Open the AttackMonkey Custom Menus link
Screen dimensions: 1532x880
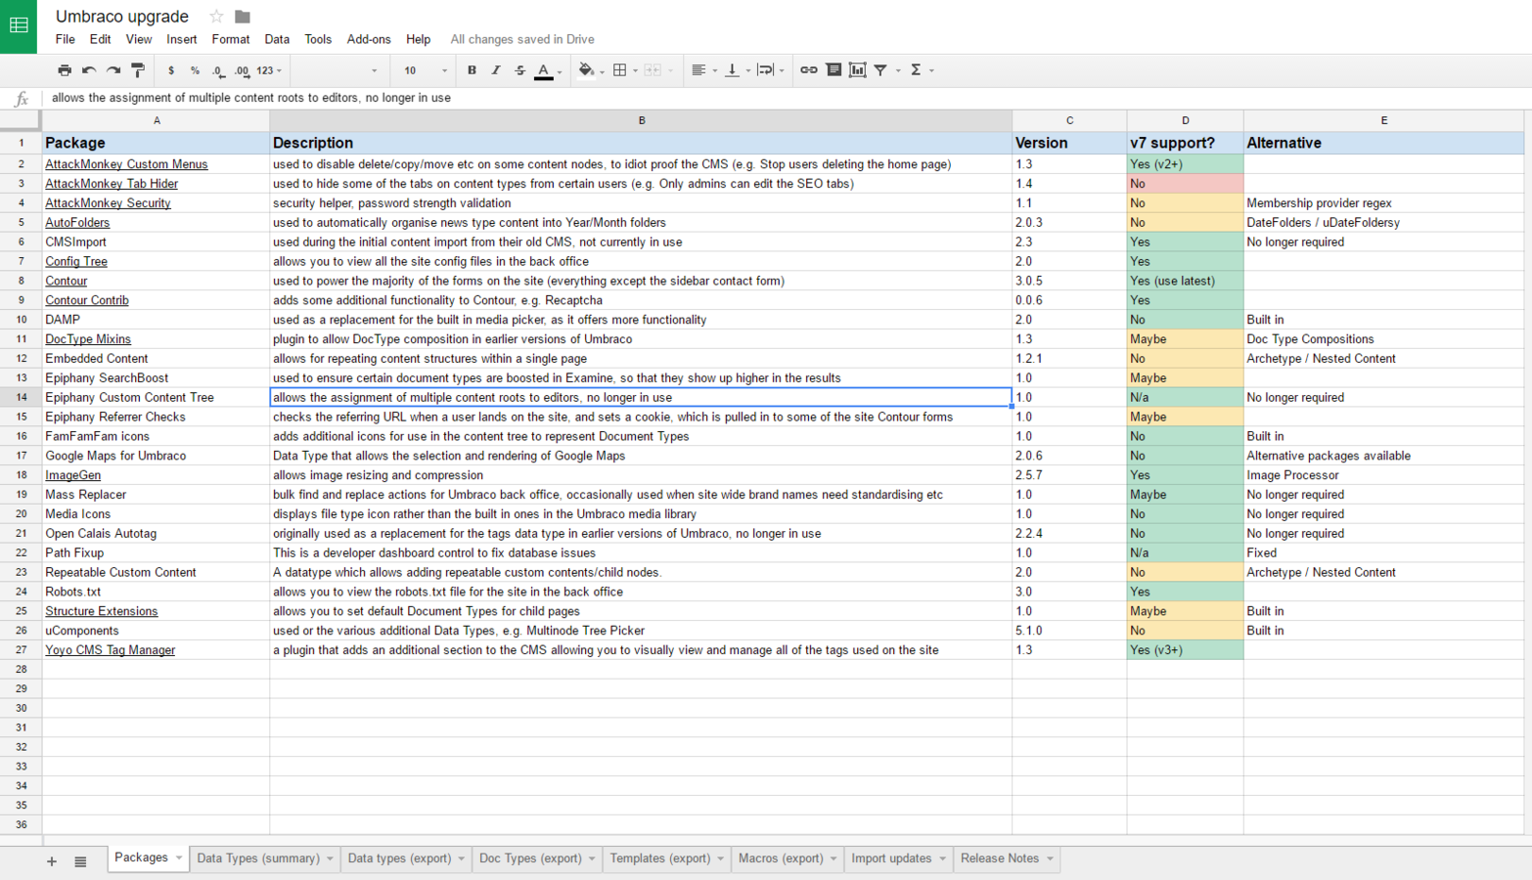[126, 164]
